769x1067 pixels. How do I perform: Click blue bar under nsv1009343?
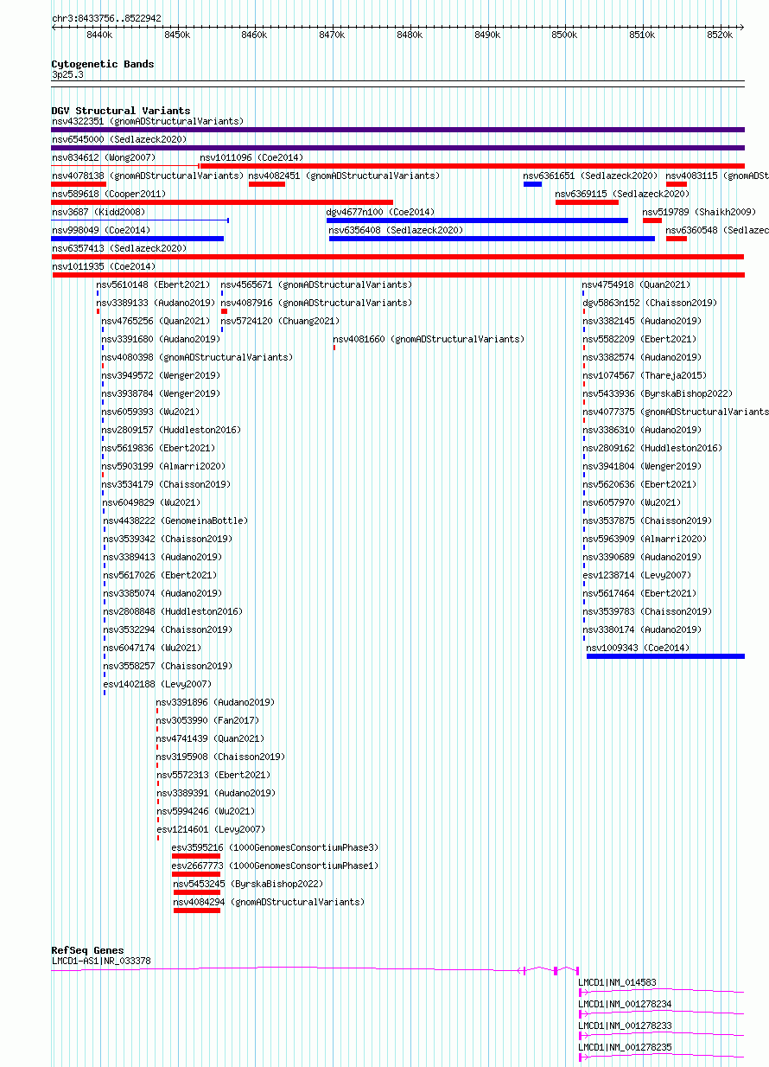click(665, 656)
